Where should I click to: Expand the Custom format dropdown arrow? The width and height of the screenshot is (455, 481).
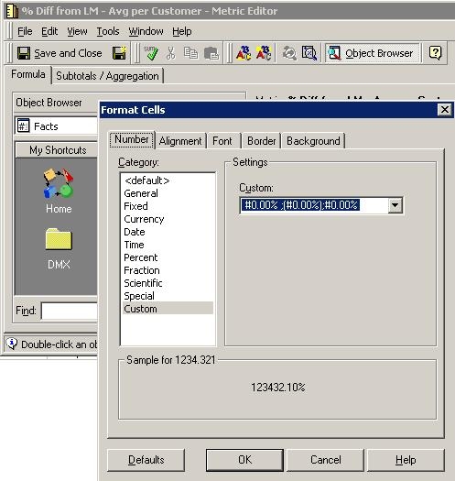pos(395,205)
